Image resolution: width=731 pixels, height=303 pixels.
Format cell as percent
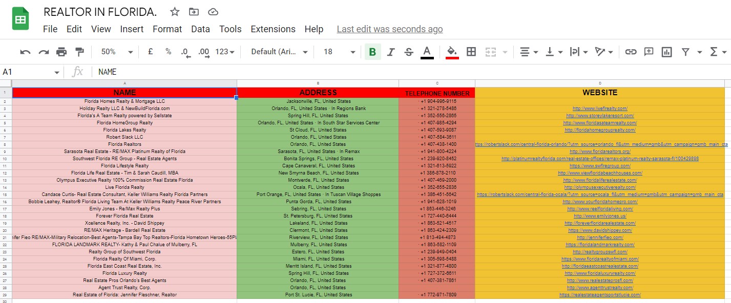point(168,52)
